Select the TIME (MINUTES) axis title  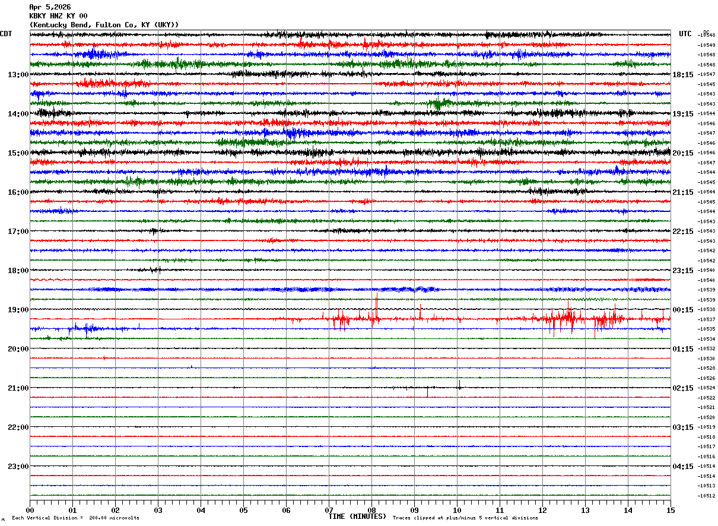pos(357,517)
